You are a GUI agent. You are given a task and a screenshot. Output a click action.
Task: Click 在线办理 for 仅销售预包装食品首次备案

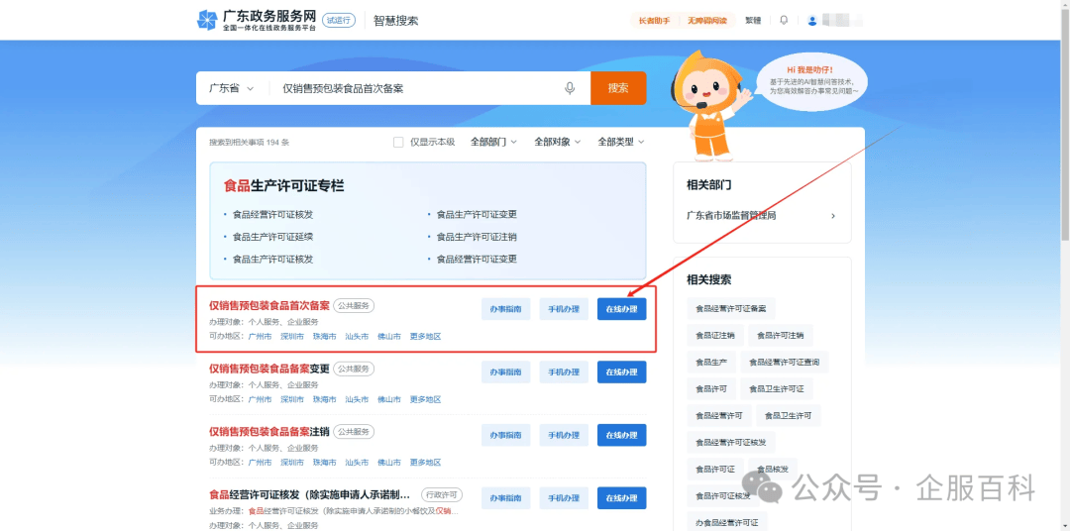pyautogui.click(x=621, y=309)
